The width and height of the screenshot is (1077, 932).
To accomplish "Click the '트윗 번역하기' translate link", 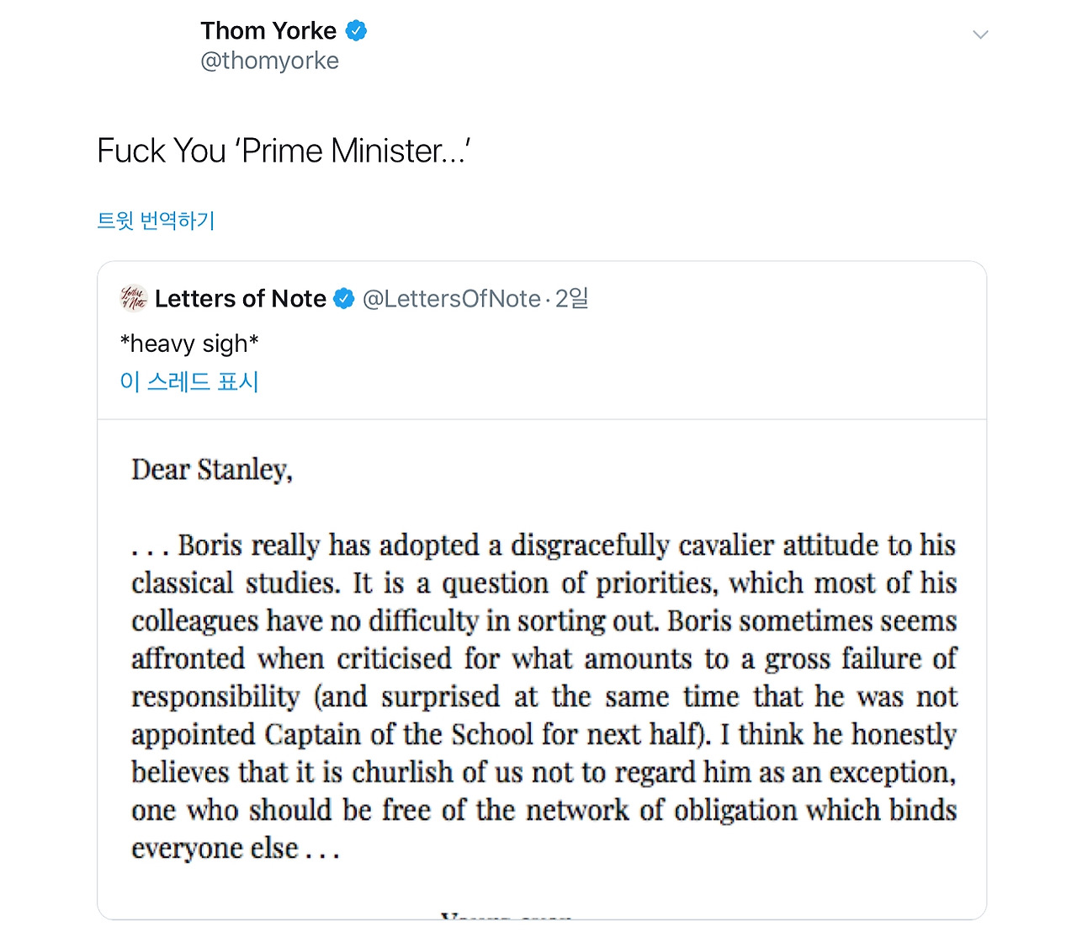I will point(157,221).
